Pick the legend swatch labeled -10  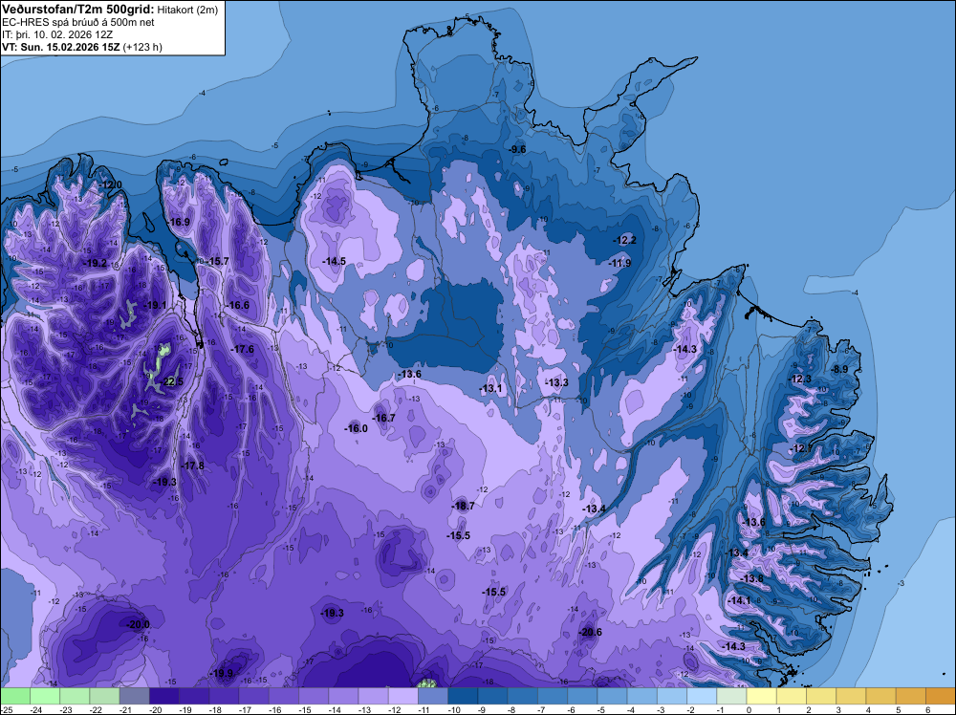pyautogui.click(x=464, y=696)
